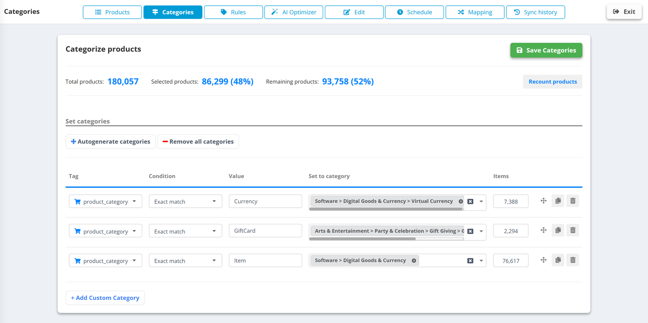Click the Value field containing Currency

(x=265, y=201)
